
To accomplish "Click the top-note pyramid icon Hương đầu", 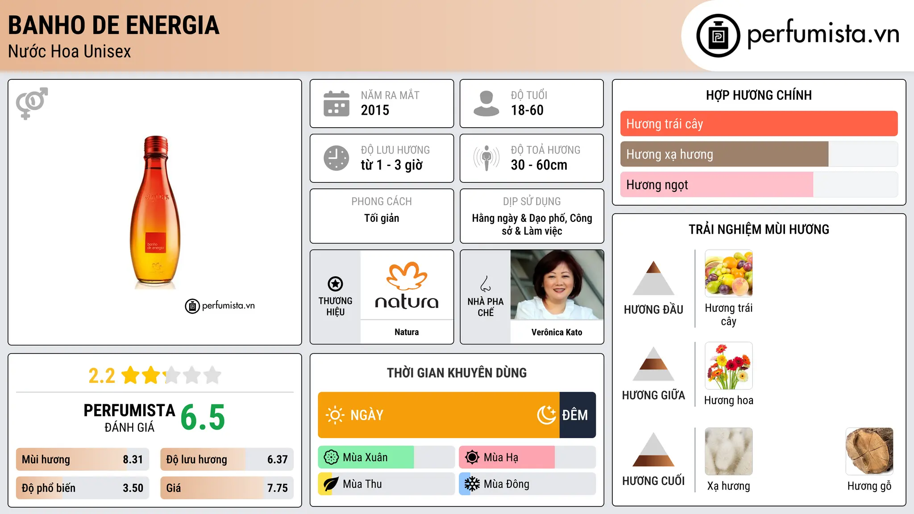I will coord(653,278).
